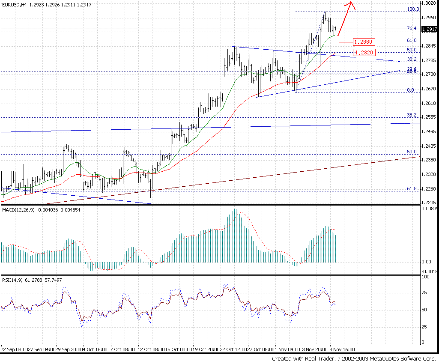Click the 8 Nov 16:00 time label
Screen dimensions: 439x361
click(x=342, y=349)
